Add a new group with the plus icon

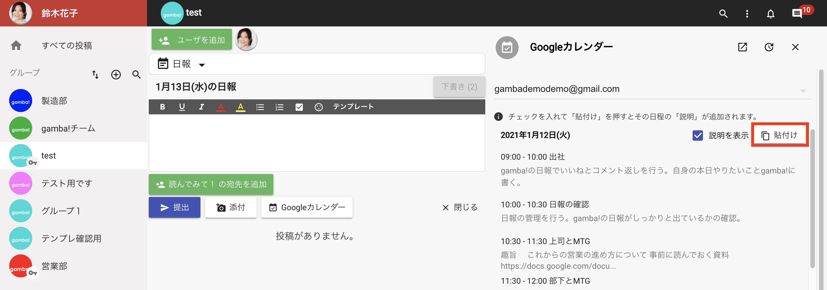pos(116,74)
